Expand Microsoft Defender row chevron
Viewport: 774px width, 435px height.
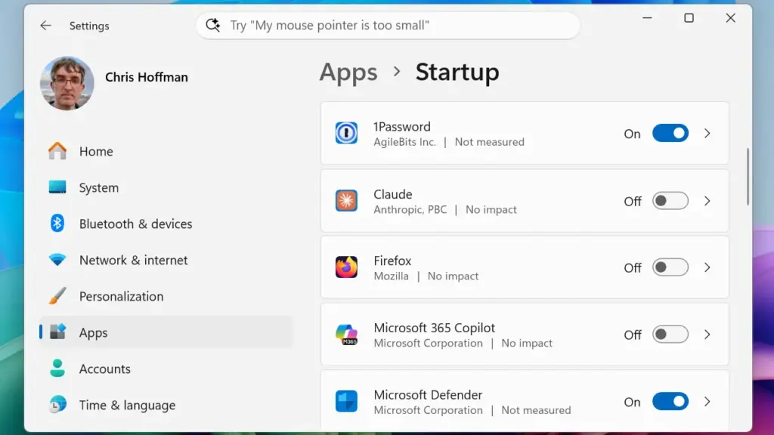(x=707, y=402)
